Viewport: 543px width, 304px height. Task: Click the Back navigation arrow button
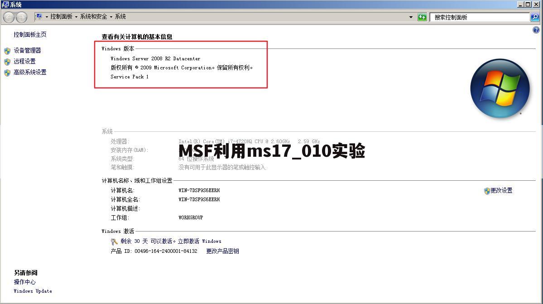(x=9, y=17)
